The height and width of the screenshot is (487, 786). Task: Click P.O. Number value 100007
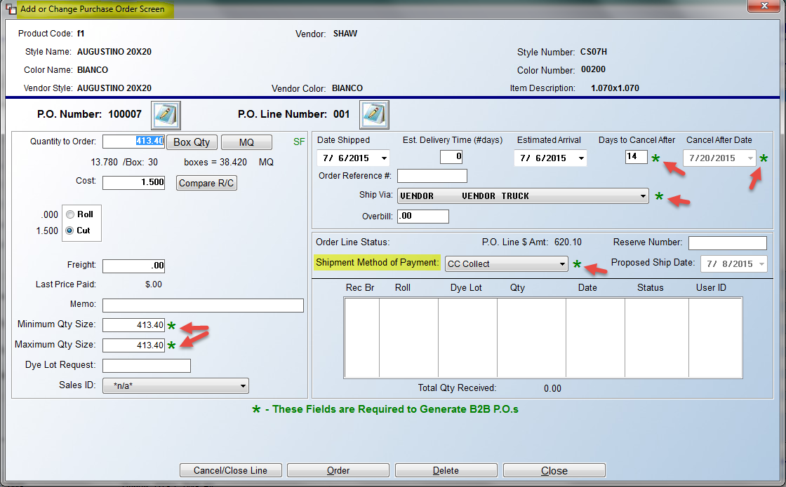tap(125, 114)
